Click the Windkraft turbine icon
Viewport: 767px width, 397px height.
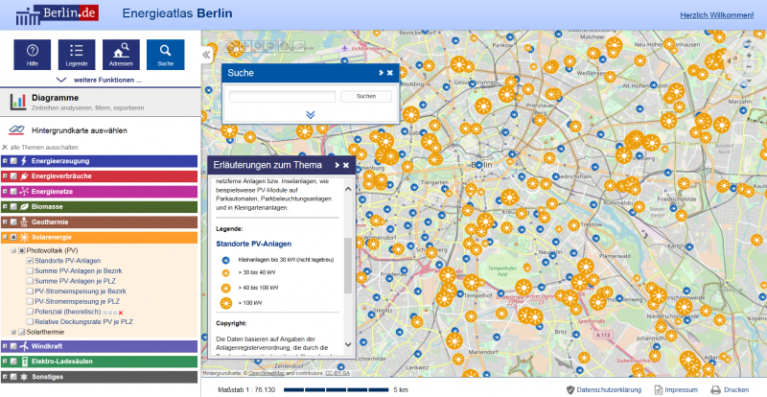tap(23, 346)
